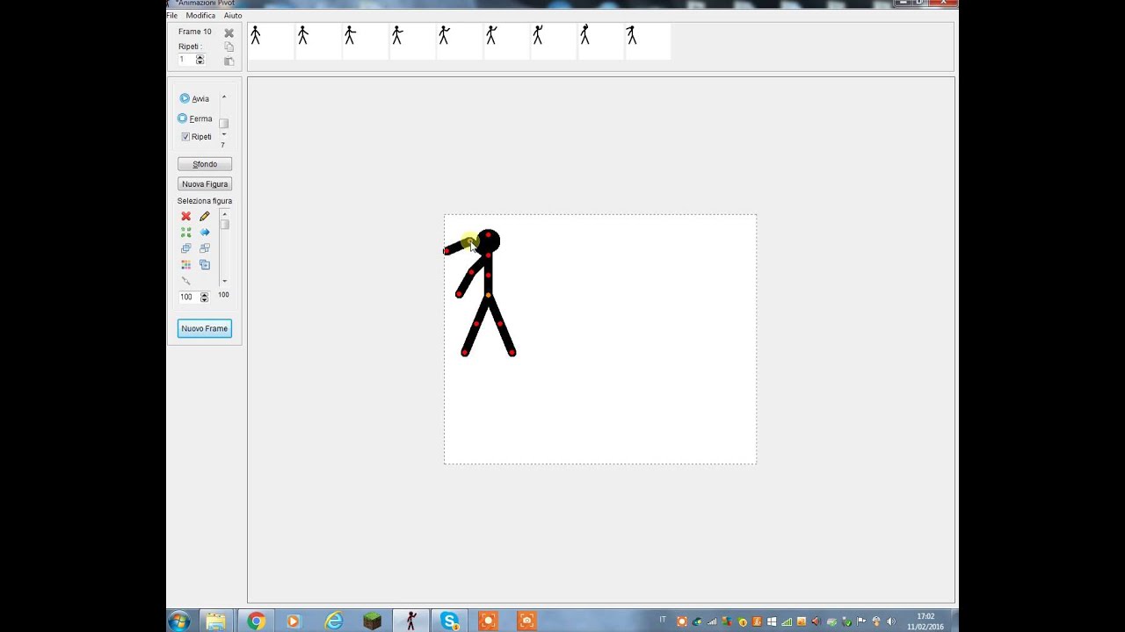The height and width of the screenshot is (632, 1125).
Task: Send figure to back icon
Action: [x=205, y=248]
